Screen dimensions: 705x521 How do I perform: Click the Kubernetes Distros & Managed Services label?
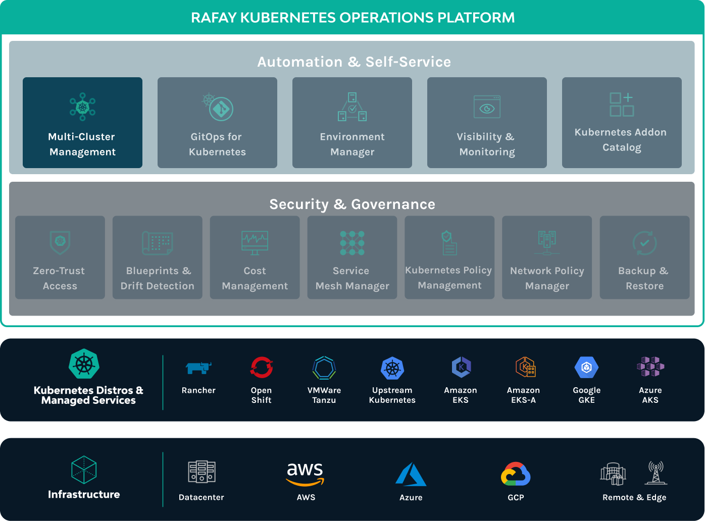(88, 395)
